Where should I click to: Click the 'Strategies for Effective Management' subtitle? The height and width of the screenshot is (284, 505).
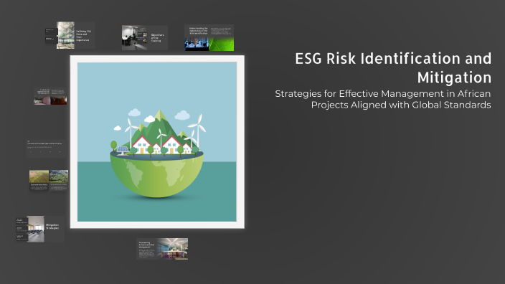(x=382, y=99)
